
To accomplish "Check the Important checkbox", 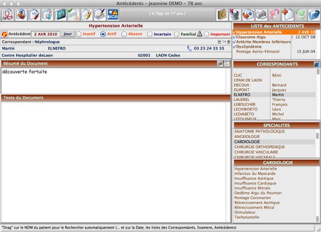I will (206, 34).
